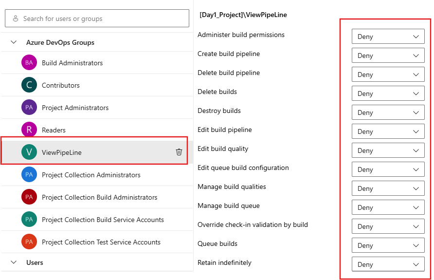This screenshot has height=280, width=434.
Task: Select the Readers group
Action: coord(97,130)
